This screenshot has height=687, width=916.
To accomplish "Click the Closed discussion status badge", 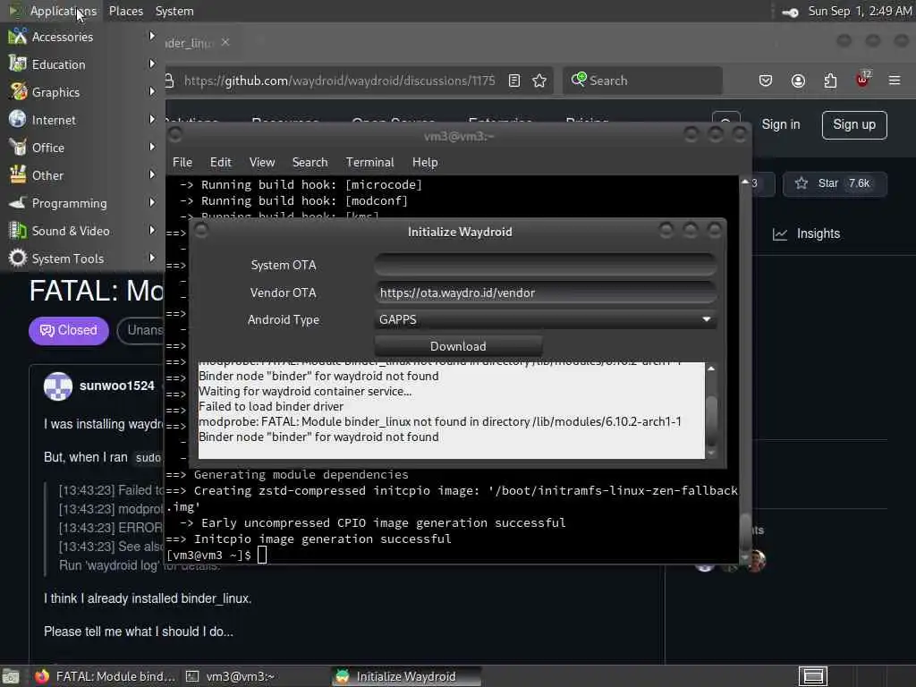I will tap(68, 331).
